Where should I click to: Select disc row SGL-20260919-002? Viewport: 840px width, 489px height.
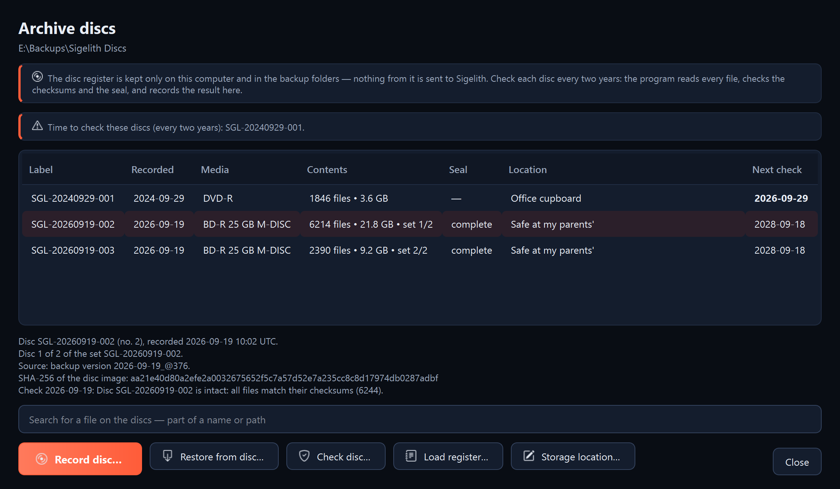420,224
